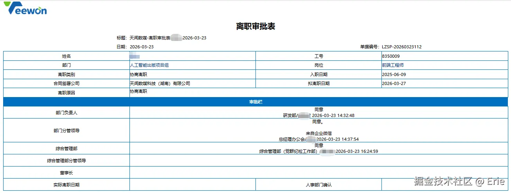Screen dimensions: 511x193
Task: Select the timestamp 2026-03-23 14:32:48
Action: pos(333,115)
